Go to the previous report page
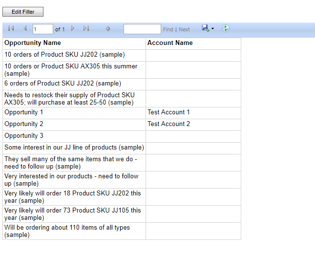The image size is (315, 278). point(25,28)
